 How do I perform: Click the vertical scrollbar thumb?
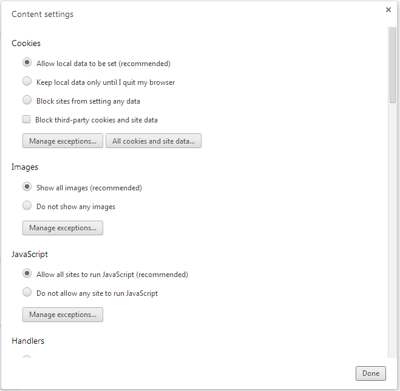pos(392,65)
